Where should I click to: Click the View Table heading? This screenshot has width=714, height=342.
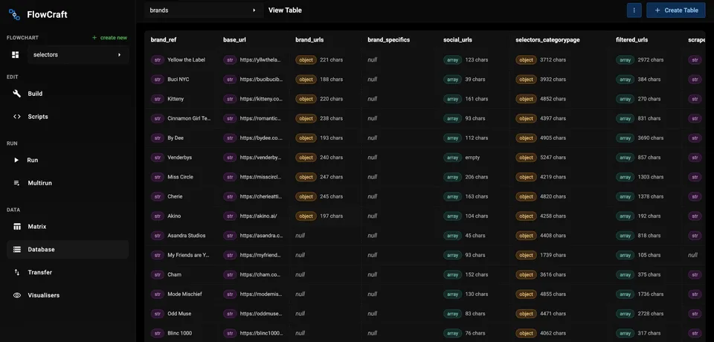(x=285, y=10)
